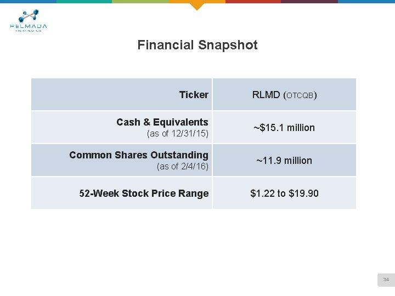This screenshot has height=296, width=395.
Task: Click the Cash & Equivalents label
Action: click(162, 122)
